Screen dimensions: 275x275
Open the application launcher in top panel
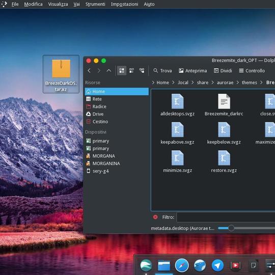(x=4, y=4)
